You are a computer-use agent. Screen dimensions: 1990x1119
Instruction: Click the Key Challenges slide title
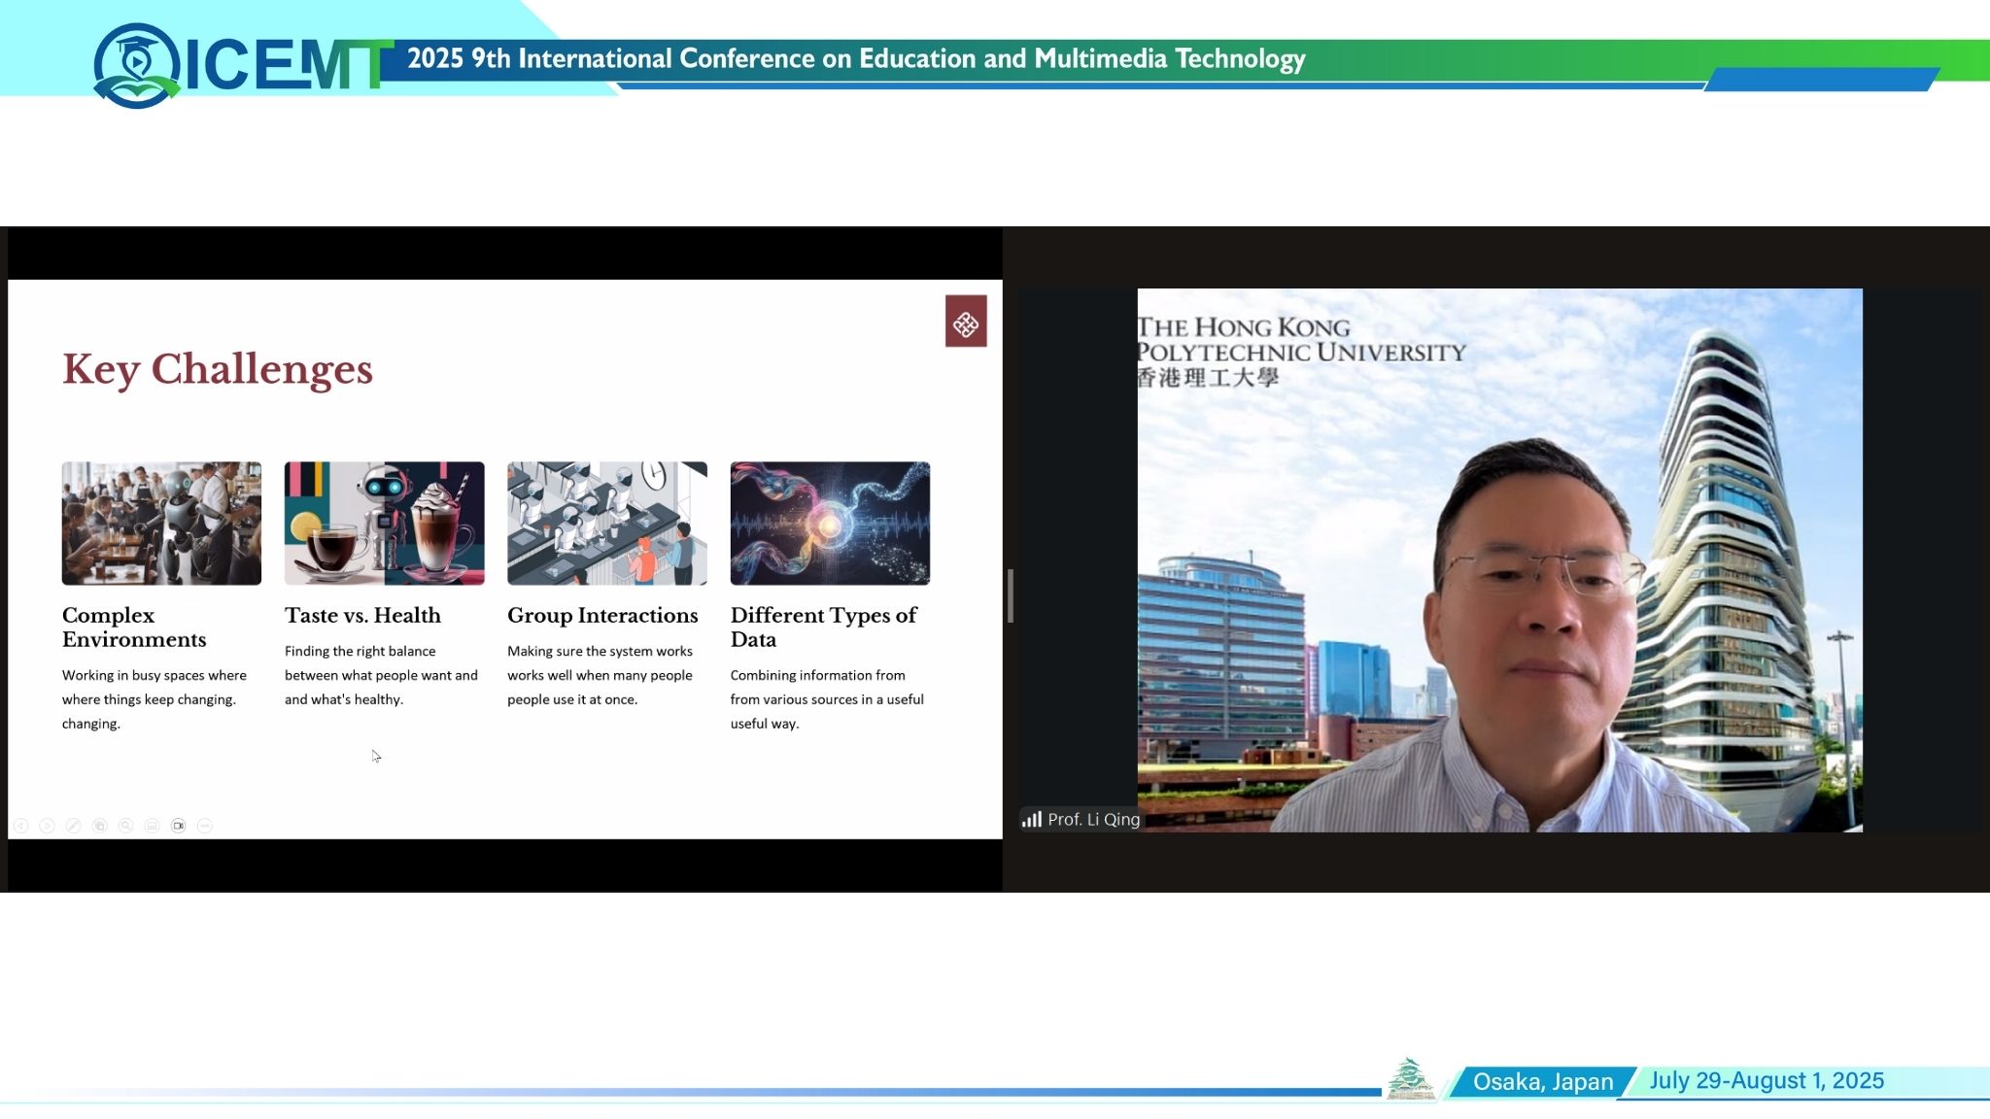coord(218,369)
